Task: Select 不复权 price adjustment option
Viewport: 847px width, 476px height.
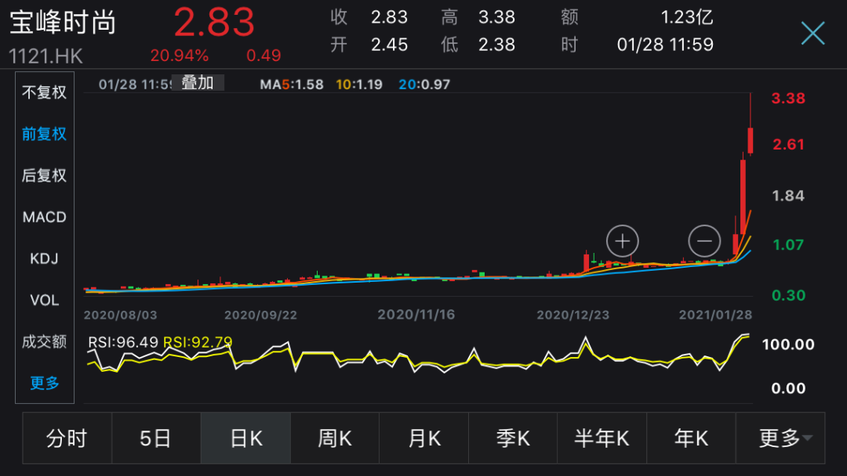Action: (x=45, y=92)
